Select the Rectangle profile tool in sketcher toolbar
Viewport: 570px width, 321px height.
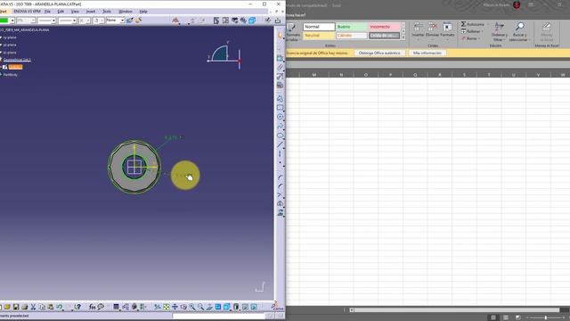pos(280,108)
